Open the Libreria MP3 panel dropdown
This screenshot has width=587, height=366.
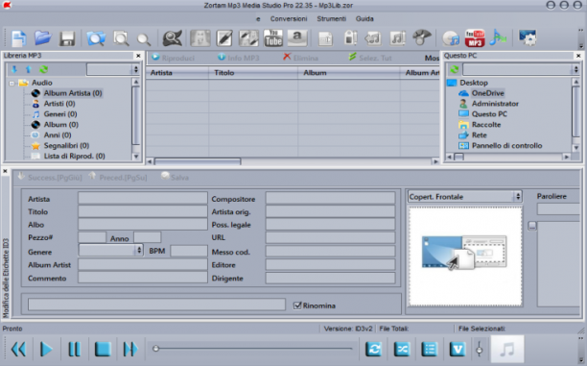tap(136, 69)
